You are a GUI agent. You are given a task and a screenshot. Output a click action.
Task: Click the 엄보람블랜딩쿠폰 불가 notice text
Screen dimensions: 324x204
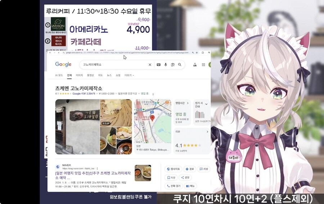coord(131,197)
